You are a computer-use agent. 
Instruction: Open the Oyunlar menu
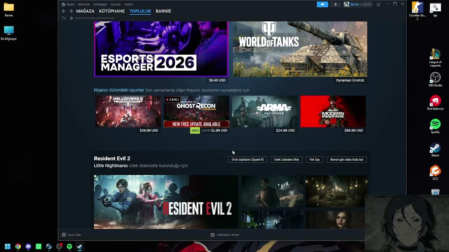coord(115,4)
